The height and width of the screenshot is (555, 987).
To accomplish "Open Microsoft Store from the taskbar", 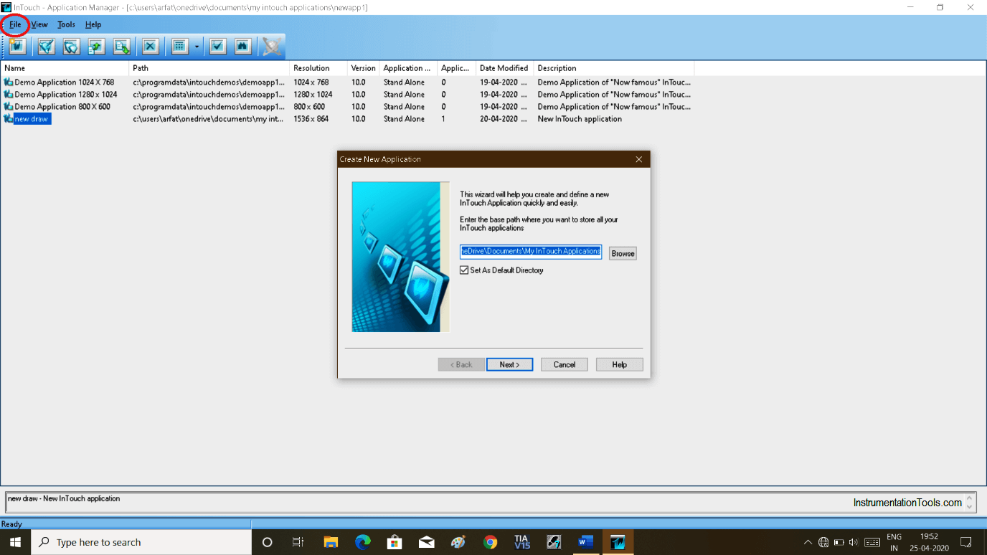I will point(395,542).
